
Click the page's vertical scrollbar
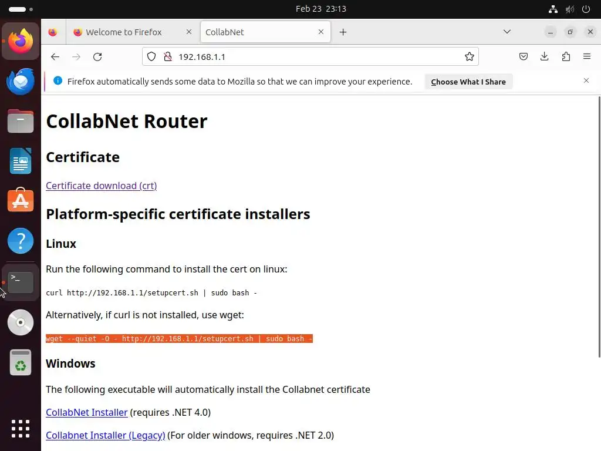(599, 227)
